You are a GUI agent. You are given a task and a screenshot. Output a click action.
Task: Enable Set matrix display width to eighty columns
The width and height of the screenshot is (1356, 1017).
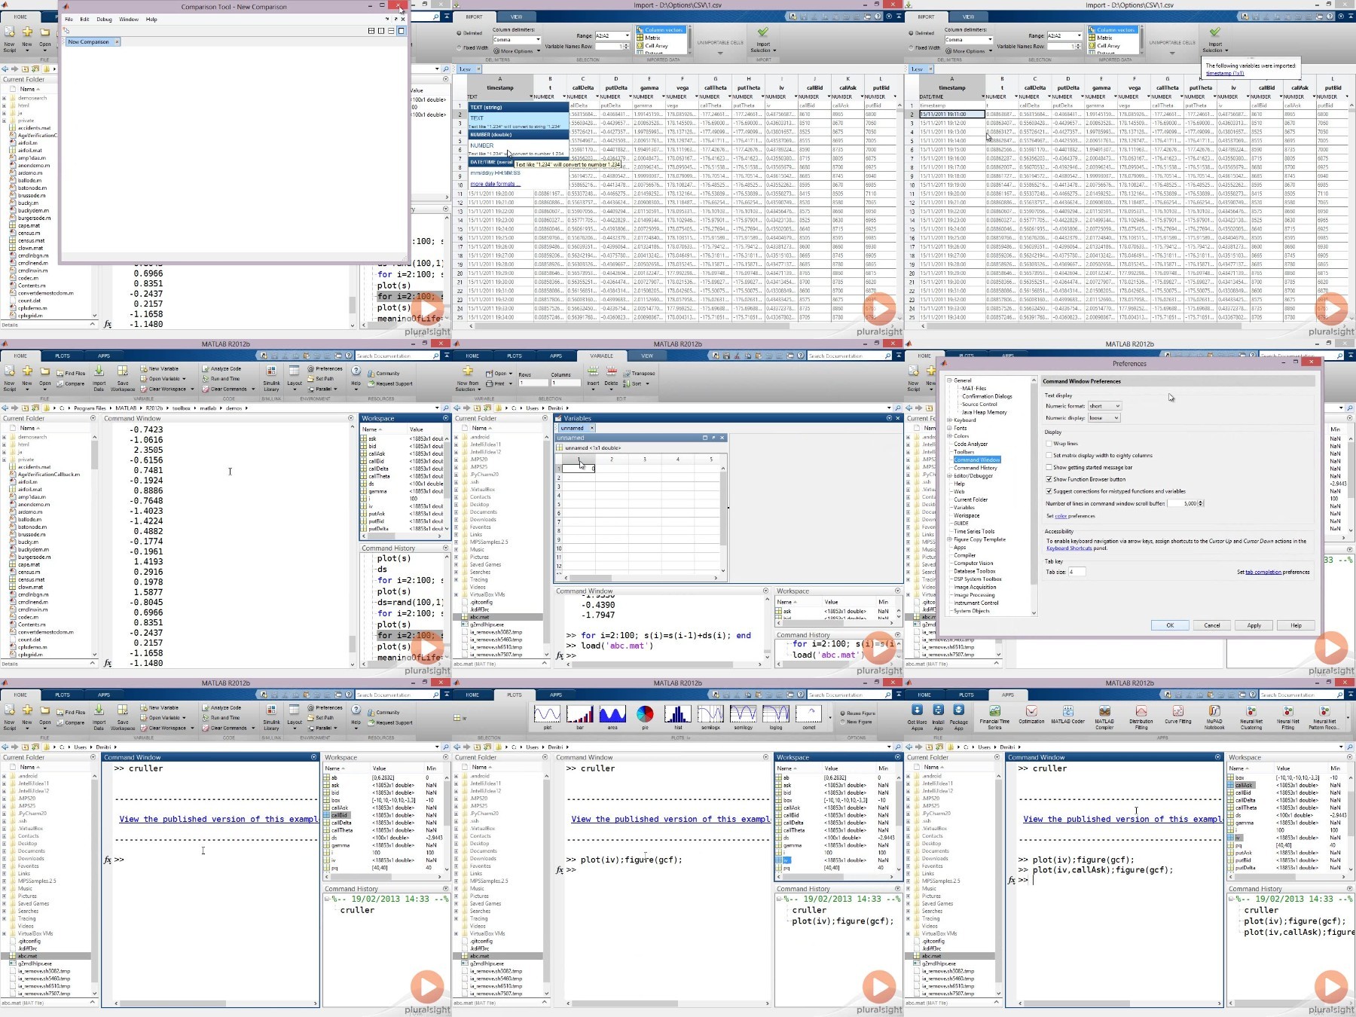[1049, 456]
